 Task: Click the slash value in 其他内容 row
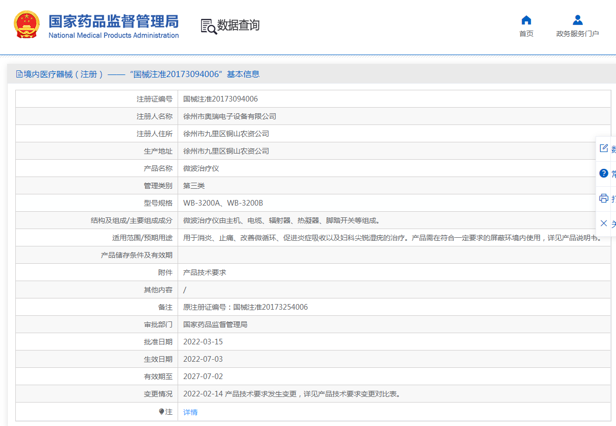tap(185, 290)
